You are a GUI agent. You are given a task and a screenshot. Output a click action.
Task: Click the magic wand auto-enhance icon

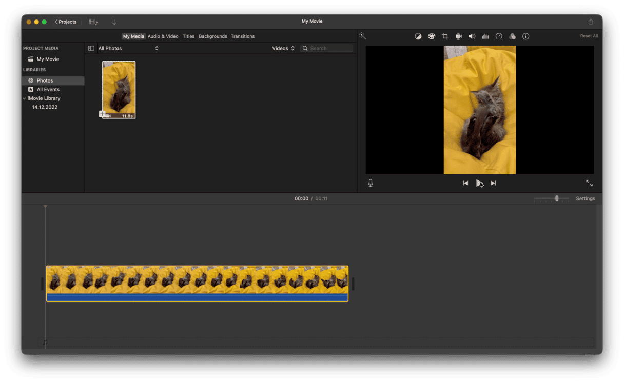click(x=362, y=36)
